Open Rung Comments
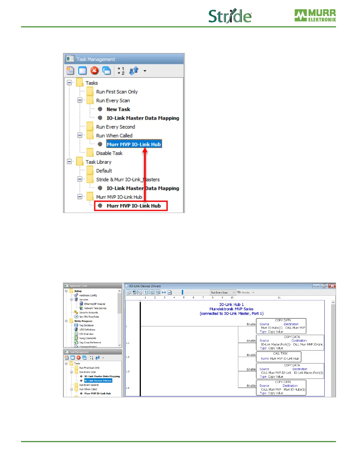Image resolution: width=357 pixels, height=462 pixels. click(x=87, y=338)
